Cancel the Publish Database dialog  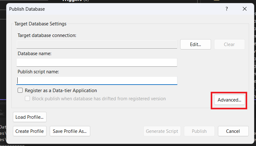[x=233, y=131]
